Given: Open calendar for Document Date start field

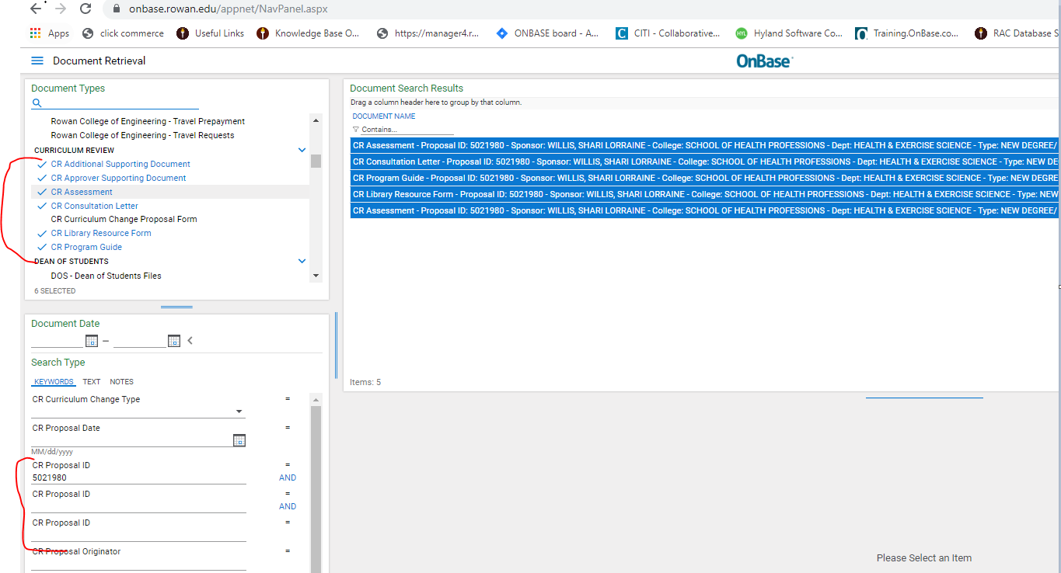Looking at the screenshot, I should 92,341.
